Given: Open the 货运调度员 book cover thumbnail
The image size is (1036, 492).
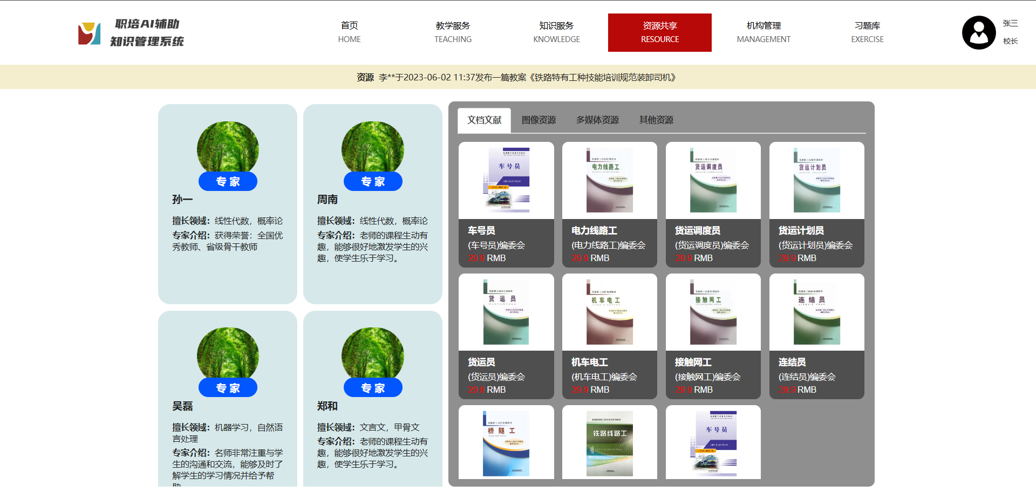Looking at the screenshot, I should (x=713, y=180).
